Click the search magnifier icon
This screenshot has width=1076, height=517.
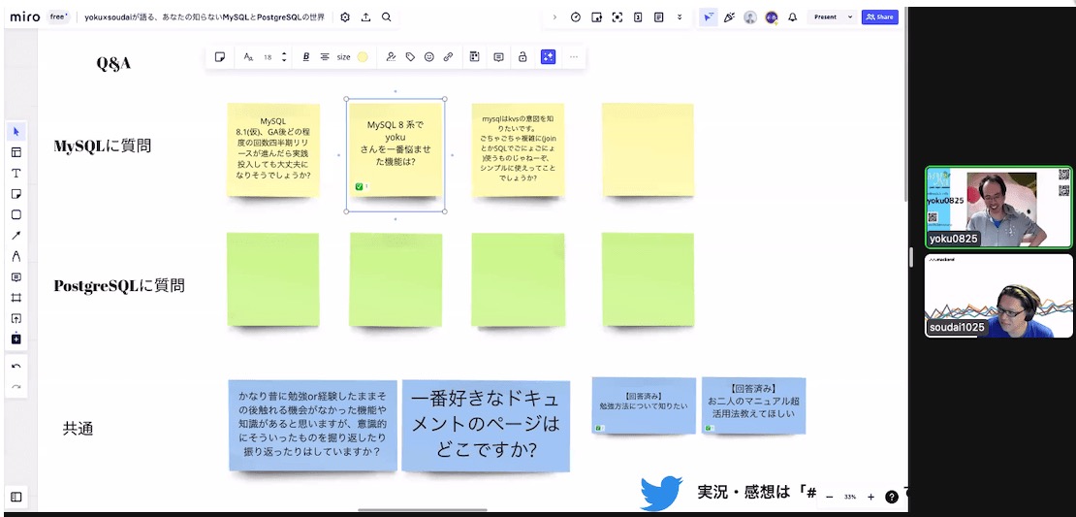[x=387, y=17]
